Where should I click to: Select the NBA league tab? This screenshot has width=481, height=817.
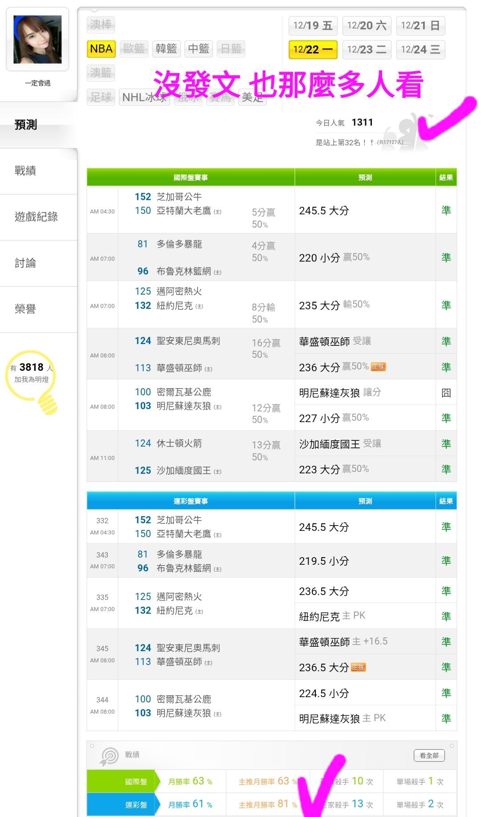[101, 49]
